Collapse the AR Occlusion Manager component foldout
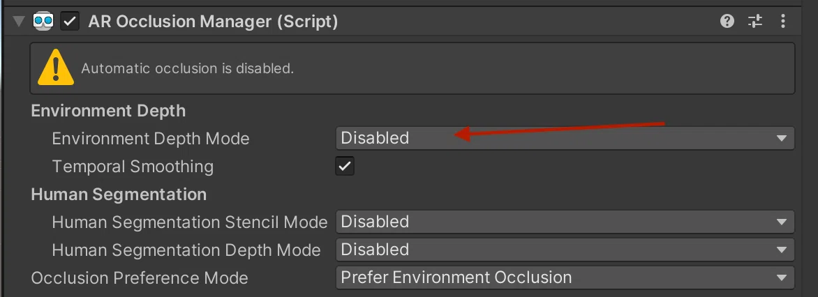Screen dimensions: 818x297 click(20, 22)
